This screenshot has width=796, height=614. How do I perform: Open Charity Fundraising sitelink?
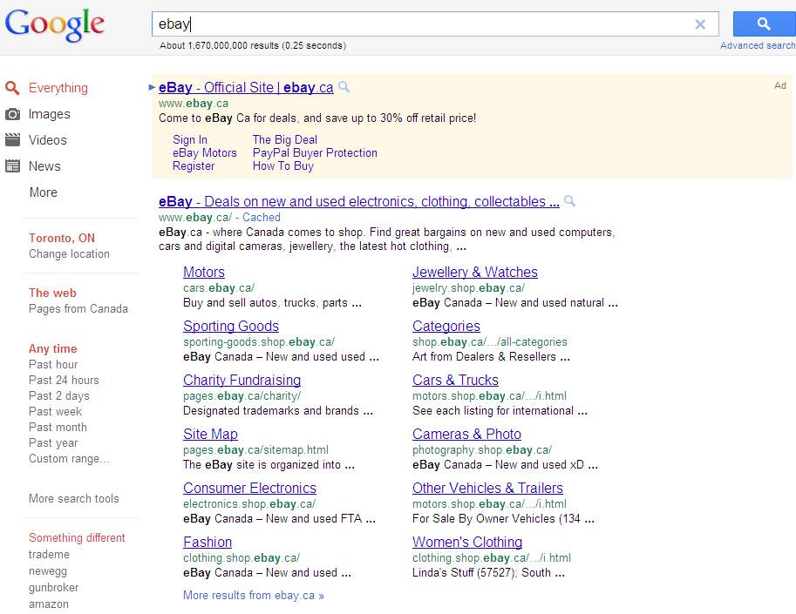(242, 380)
